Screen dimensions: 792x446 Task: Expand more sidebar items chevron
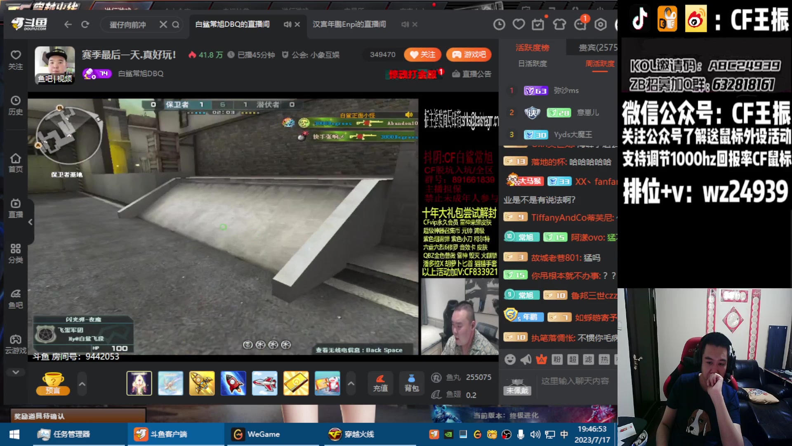click(16, 372)
